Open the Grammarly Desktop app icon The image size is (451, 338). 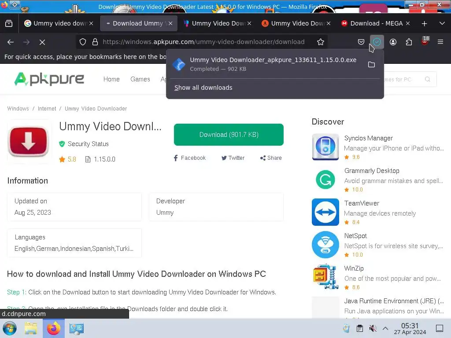[x=325, y=180]
